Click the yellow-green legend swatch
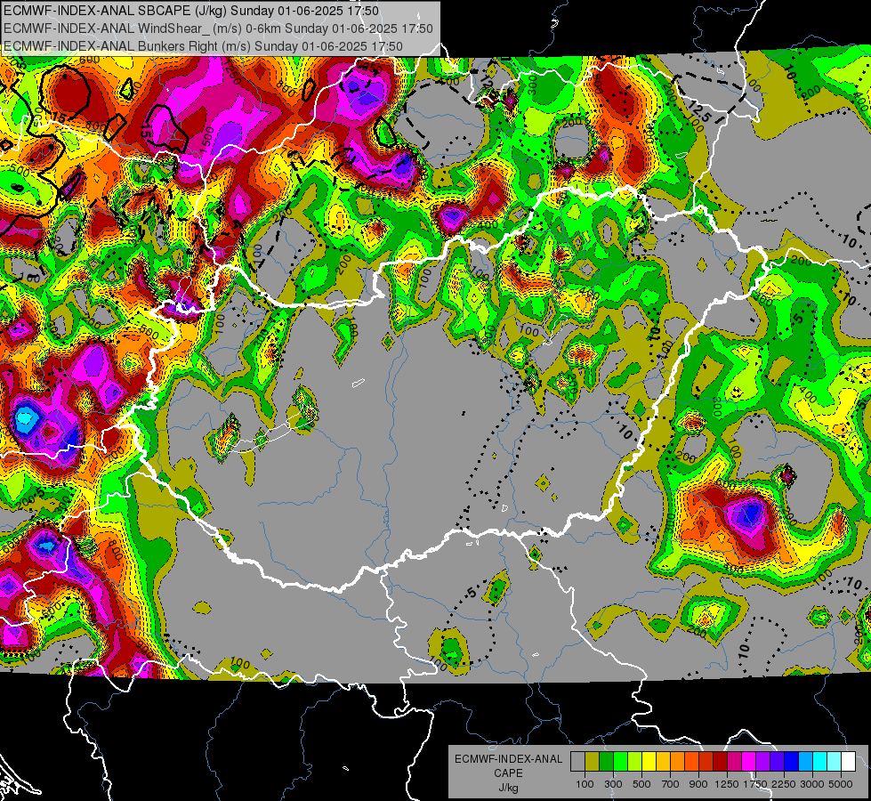This screenshot has width=871, height=801. 635,761
